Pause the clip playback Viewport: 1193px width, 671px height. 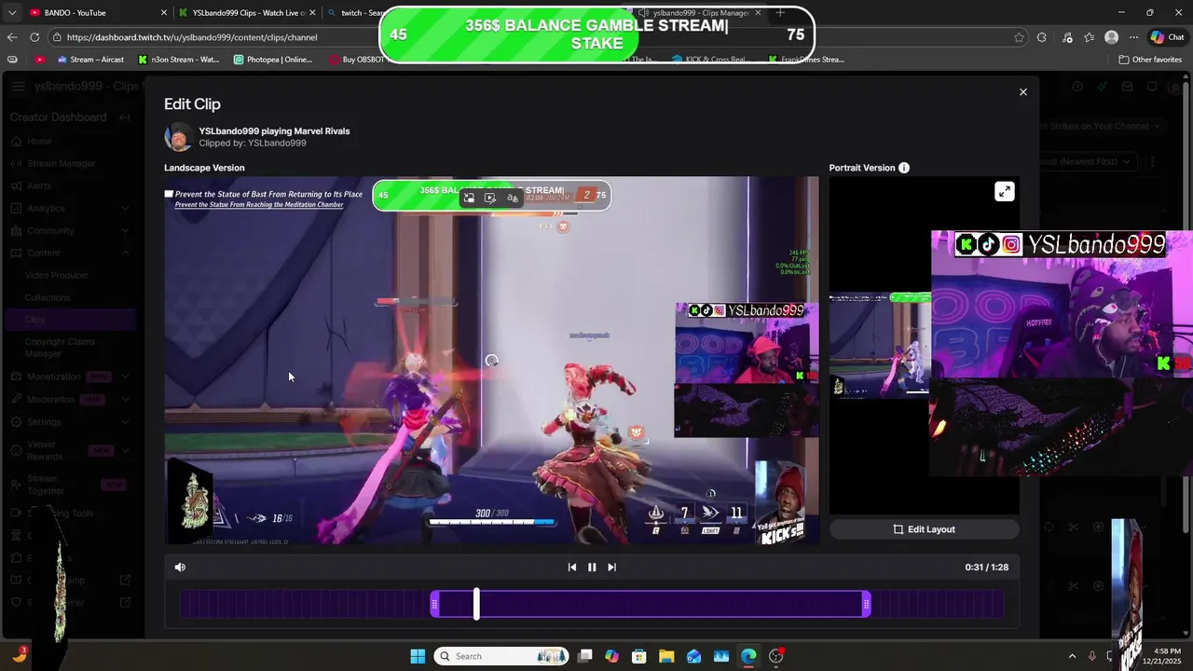click(x=592, y=567)
